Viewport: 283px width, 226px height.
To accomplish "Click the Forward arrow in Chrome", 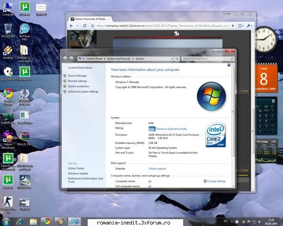I will tap(77, 26).
